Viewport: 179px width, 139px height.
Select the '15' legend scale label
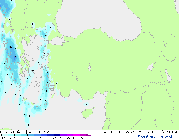pos(42,138)
